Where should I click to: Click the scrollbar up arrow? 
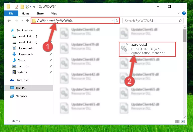point(184,27)
